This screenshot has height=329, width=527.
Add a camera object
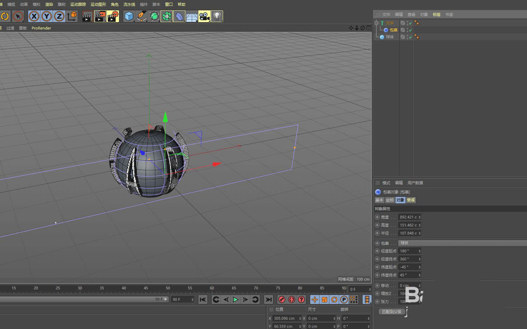tap(204, 17)
